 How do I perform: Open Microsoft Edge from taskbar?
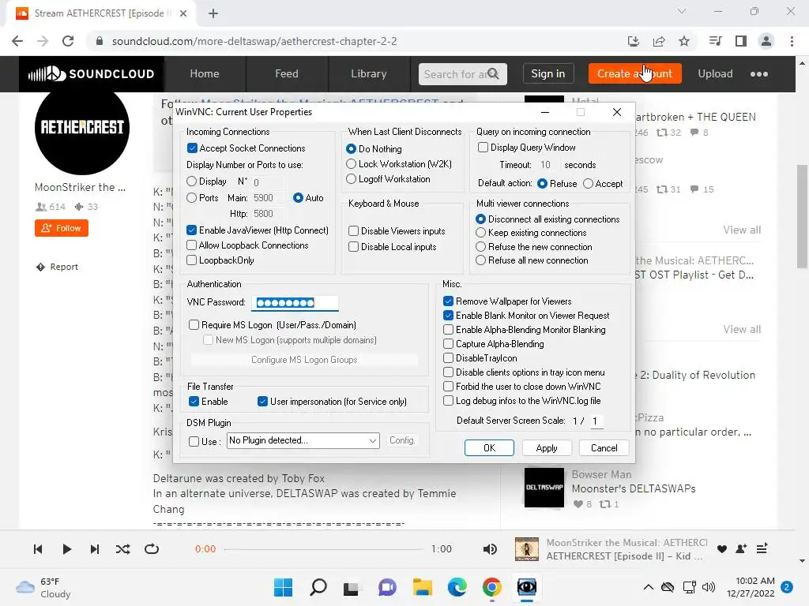457,587
